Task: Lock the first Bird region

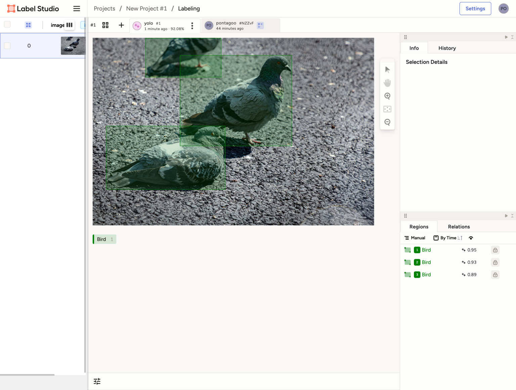Action: tap(495, 250)
